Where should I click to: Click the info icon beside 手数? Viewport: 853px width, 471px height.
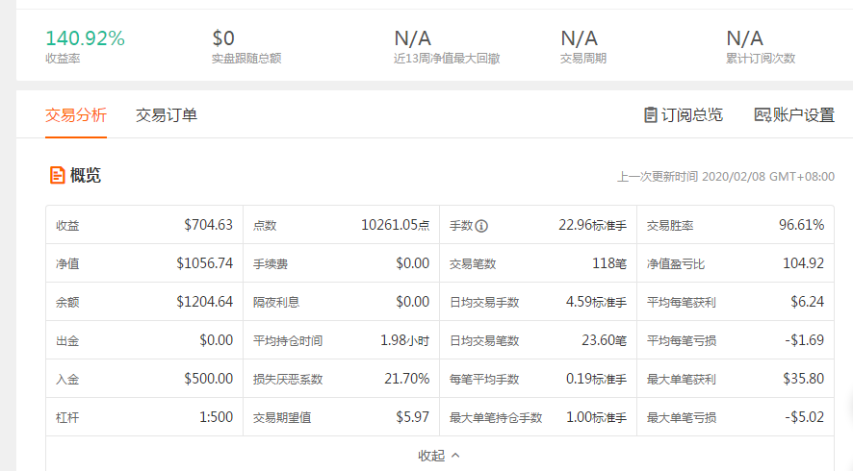click(x=481, y=226)
